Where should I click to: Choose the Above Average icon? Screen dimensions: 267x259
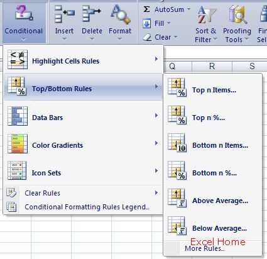pyautogui.click(x=177, y=198)
